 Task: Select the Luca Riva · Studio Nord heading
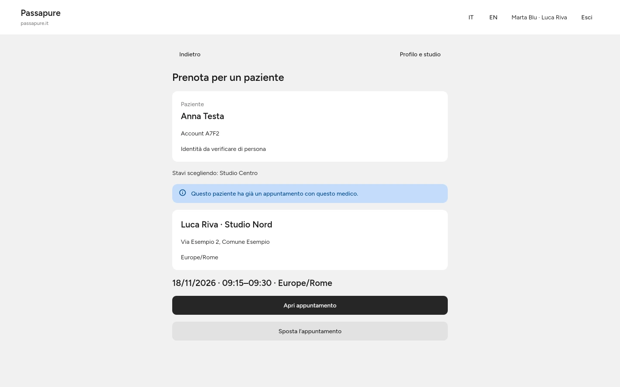point(226,224)
